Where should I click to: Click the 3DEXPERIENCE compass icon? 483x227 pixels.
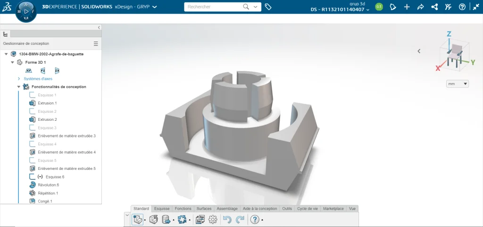(26, 11)
